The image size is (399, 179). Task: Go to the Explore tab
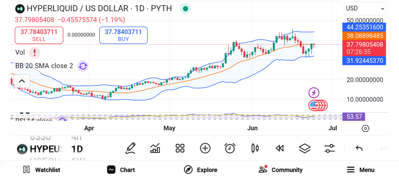click(x=201, y=170)
